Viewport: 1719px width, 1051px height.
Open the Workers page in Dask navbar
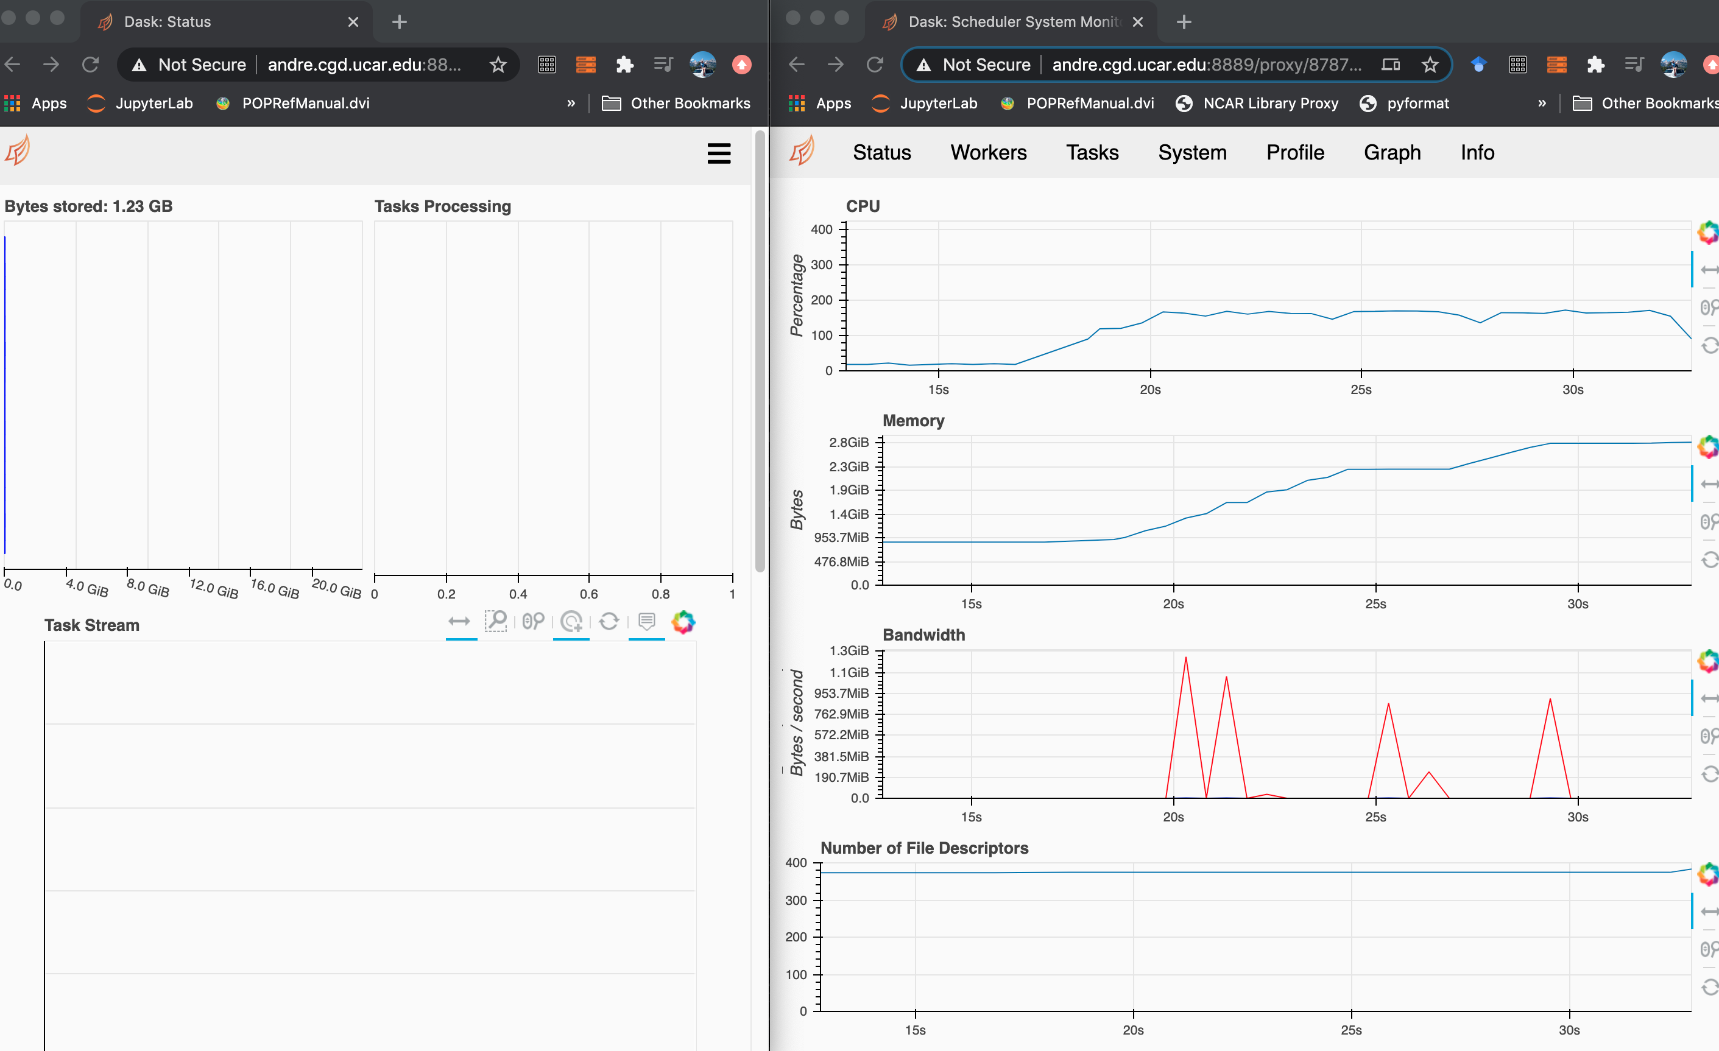(989, 153)
